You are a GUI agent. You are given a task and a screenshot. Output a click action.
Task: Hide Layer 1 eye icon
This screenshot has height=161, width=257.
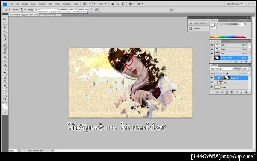(212, 87)
